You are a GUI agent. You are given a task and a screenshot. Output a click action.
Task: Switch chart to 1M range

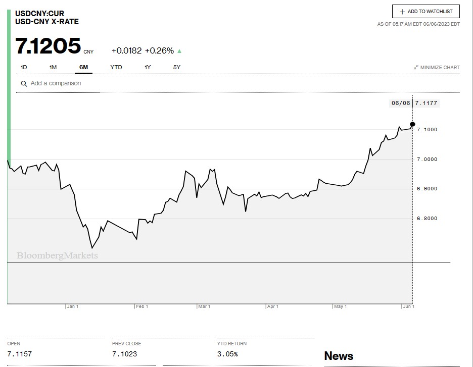(x=53, y=67)
